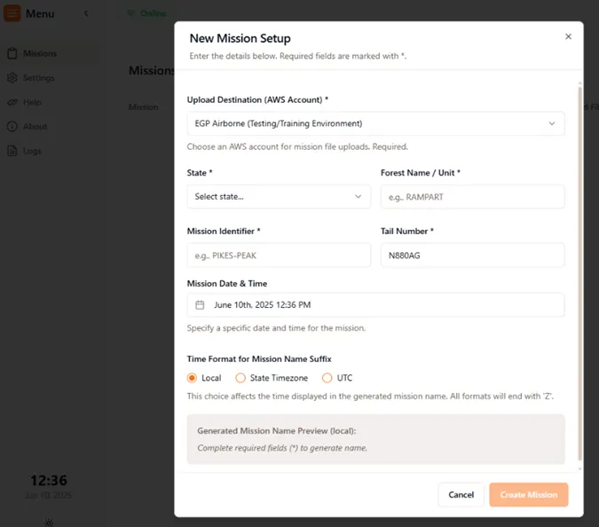Collapse sidebar with the chevron arrow
Viewport: 599px width, 527px height.
[x=86, y=13]
